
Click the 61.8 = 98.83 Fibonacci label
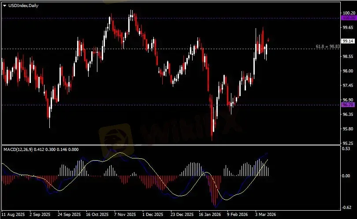tap(327, 46)
